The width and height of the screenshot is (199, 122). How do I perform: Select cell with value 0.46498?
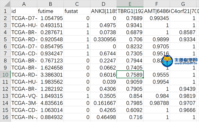click(103, 117)
